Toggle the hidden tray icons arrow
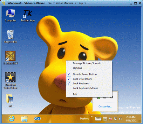The width and height of the screenshot is (143, 124). pos(105,119)
